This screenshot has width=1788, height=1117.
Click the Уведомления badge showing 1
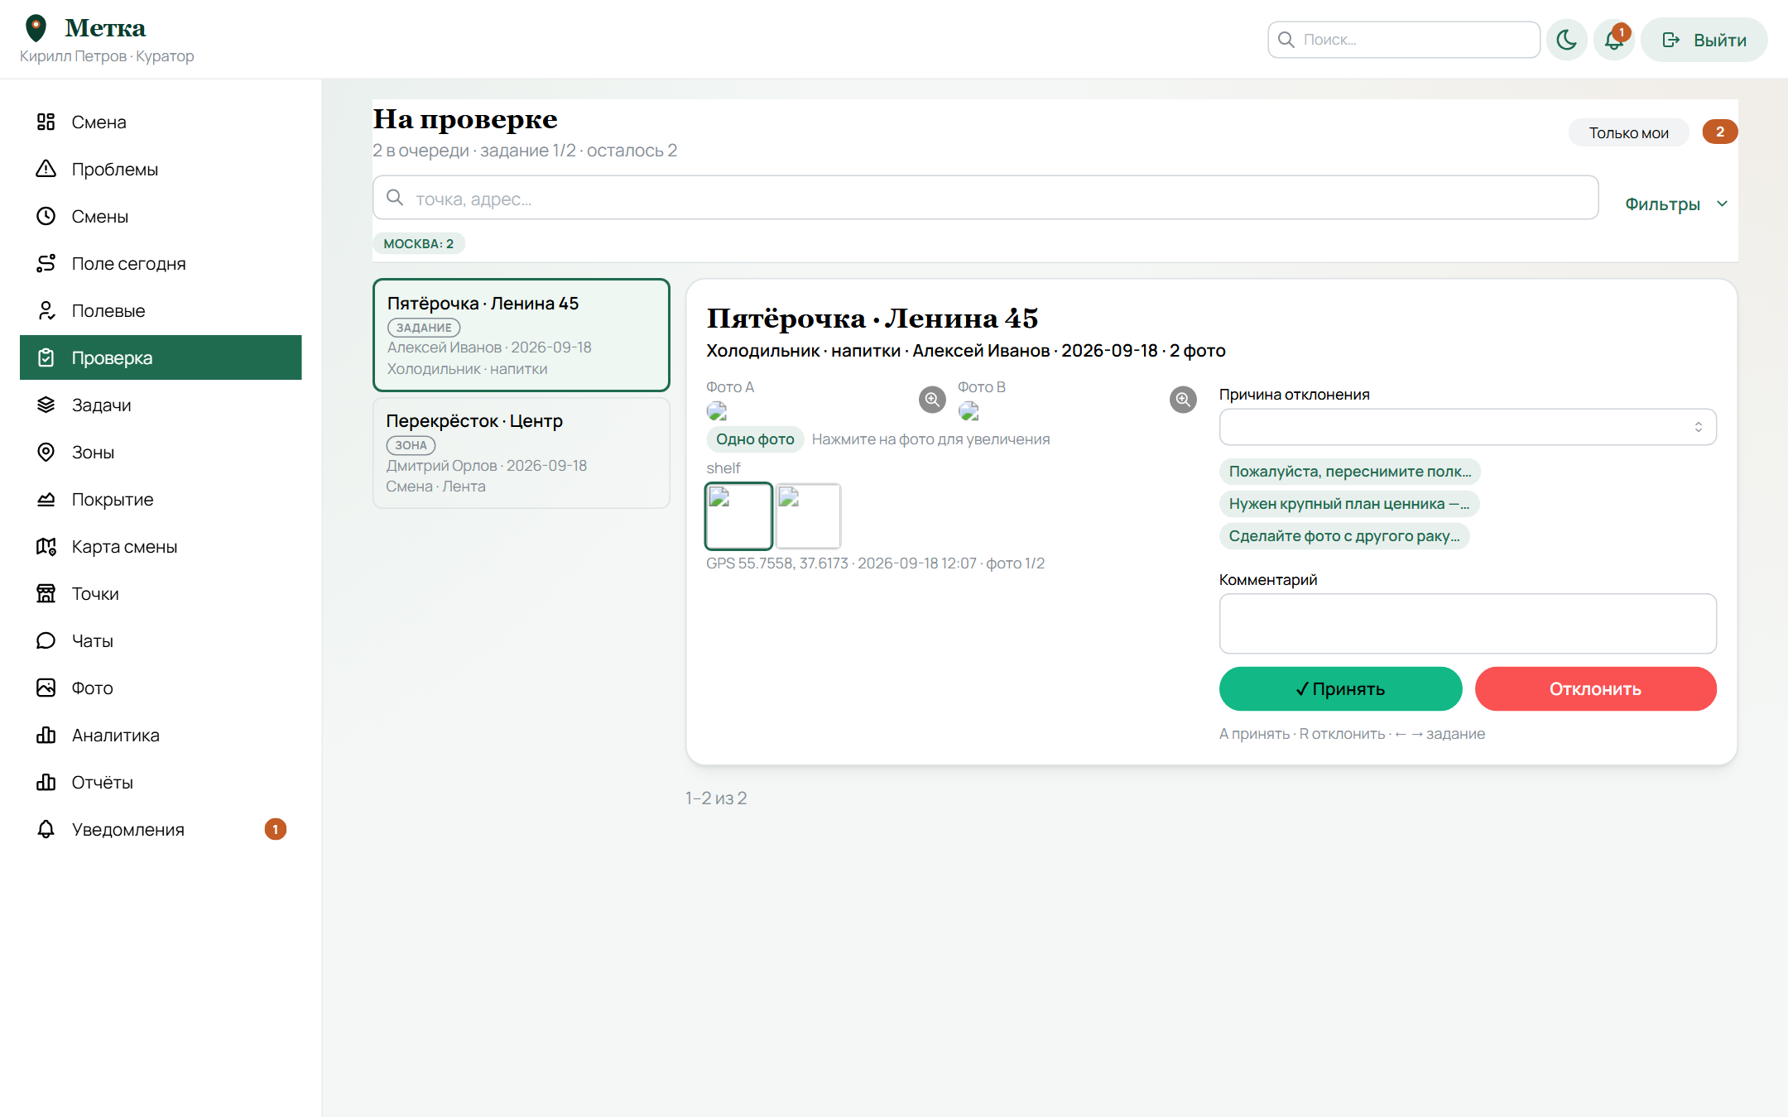pos(276,829)
